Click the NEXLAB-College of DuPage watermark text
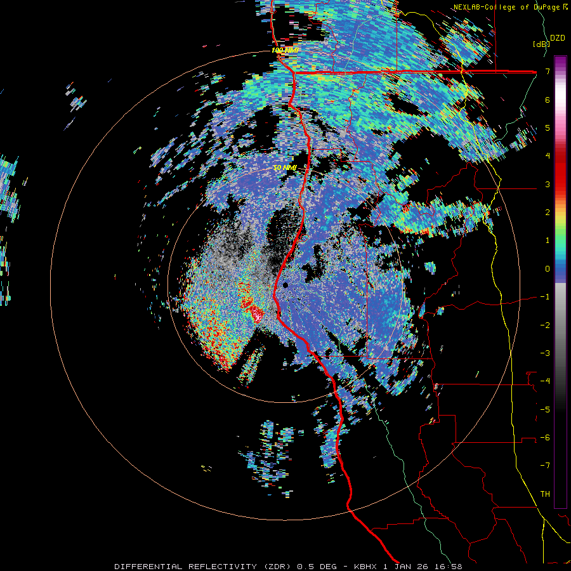Image resolution: width=571 pixels, height=571 pixels. [x=510, y=7]
